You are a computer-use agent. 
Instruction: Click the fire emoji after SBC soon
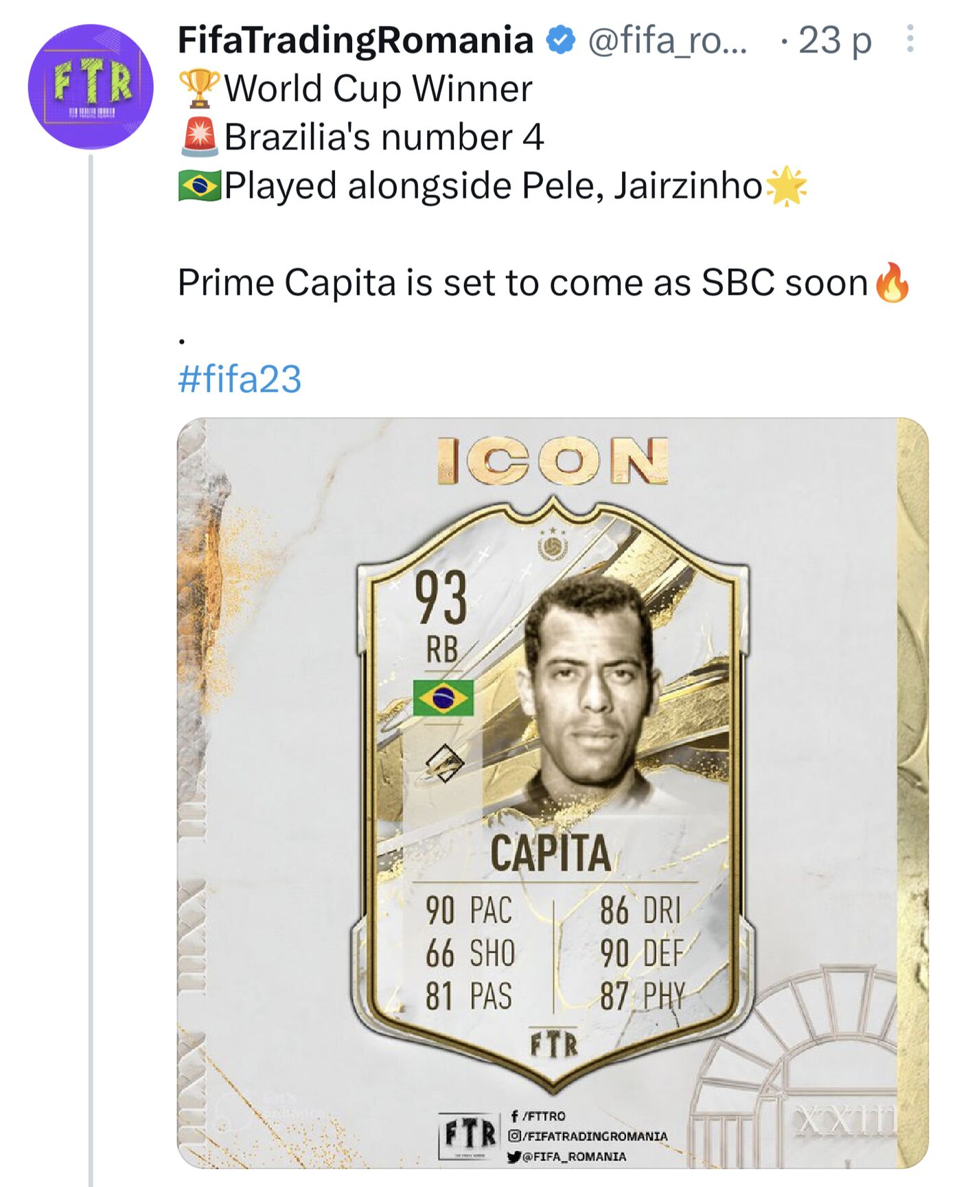point(892,283)
